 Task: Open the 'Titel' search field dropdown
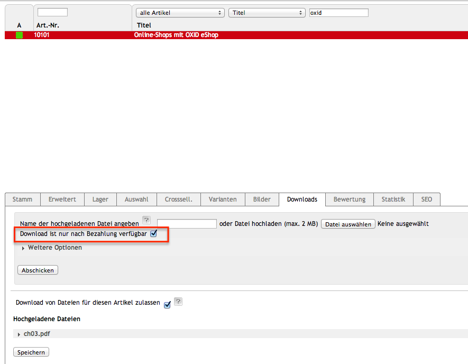pyautogui.click(x=267, y=13)
